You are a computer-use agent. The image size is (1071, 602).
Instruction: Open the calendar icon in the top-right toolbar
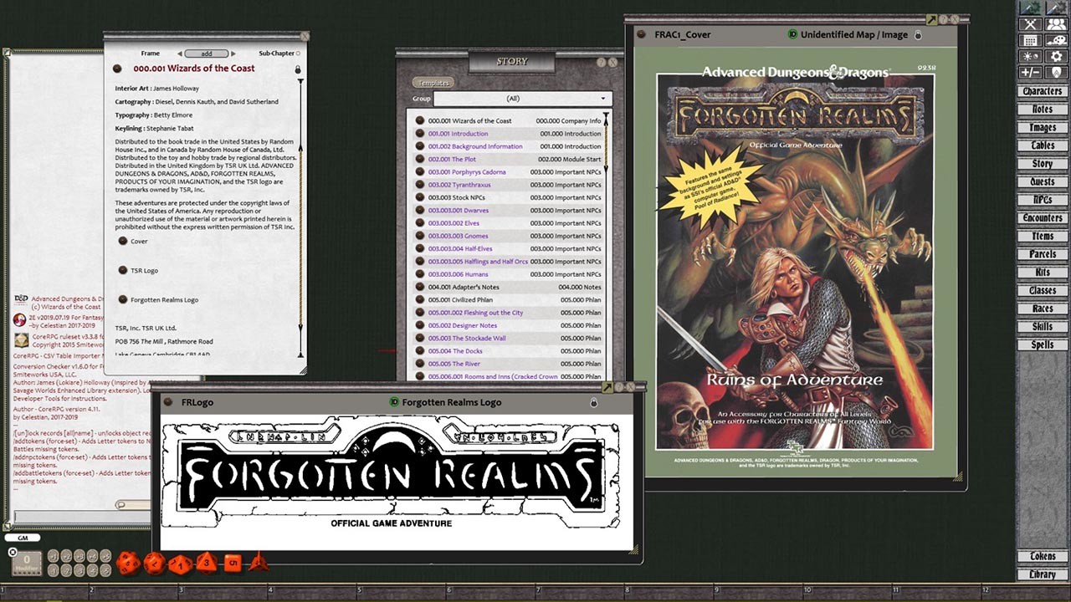[1030, 39]
